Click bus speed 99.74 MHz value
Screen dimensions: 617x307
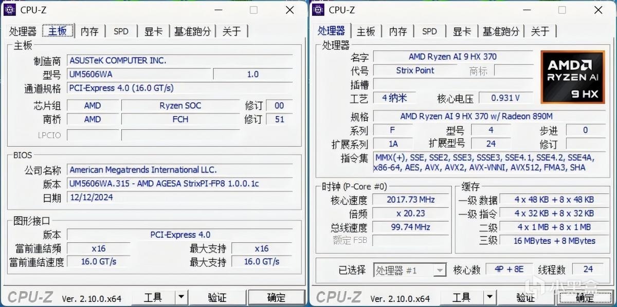pyautogui.click(x=411, y=227)
